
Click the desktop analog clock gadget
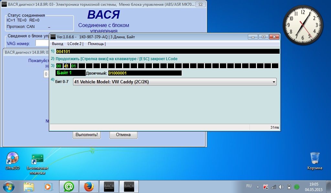point(303,25)
